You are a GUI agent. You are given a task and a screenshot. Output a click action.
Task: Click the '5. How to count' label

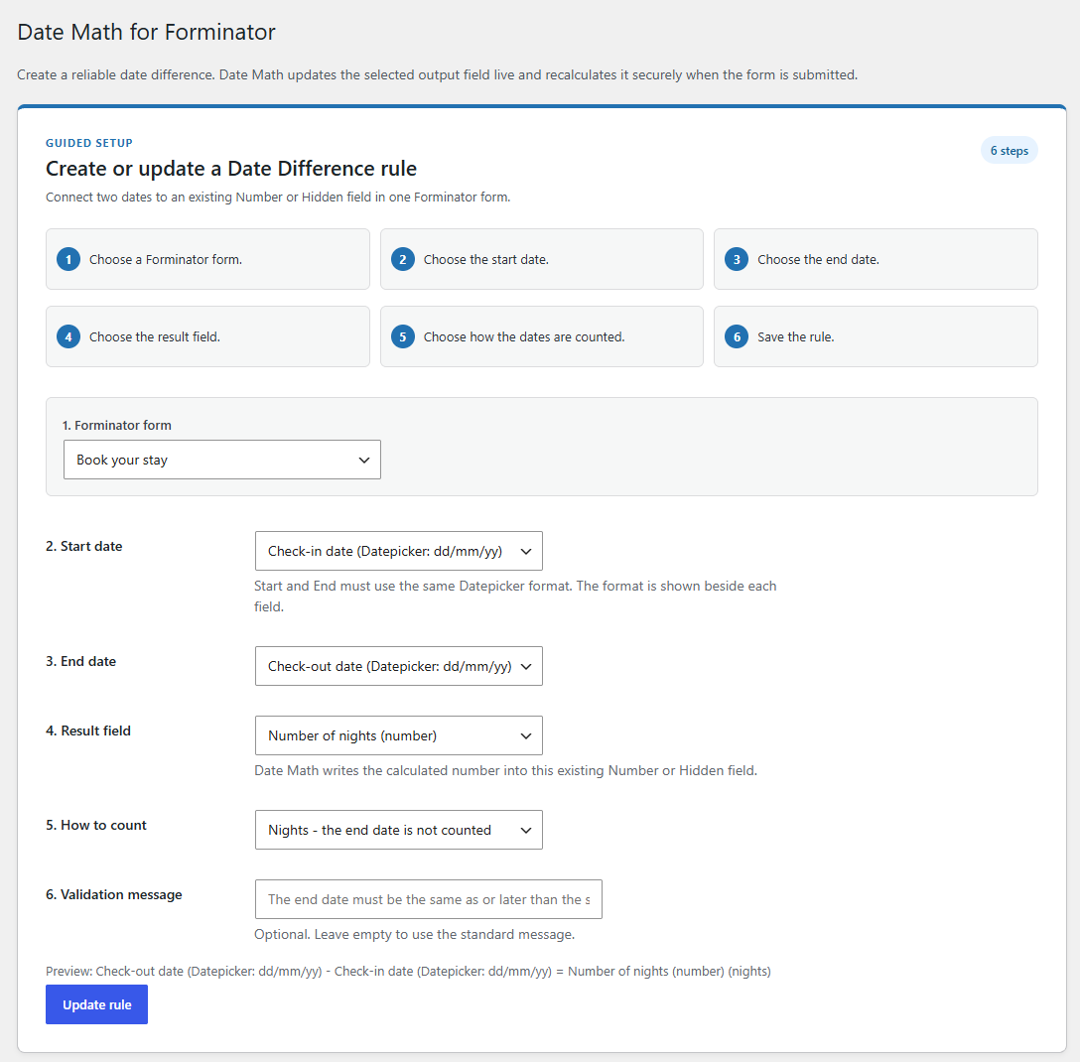click(95, 825)
